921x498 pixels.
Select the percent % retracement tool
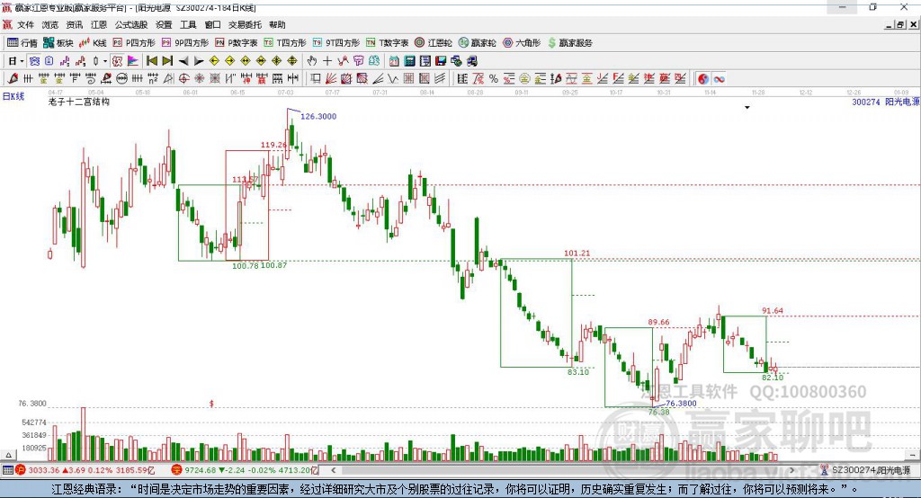point(494,79)
